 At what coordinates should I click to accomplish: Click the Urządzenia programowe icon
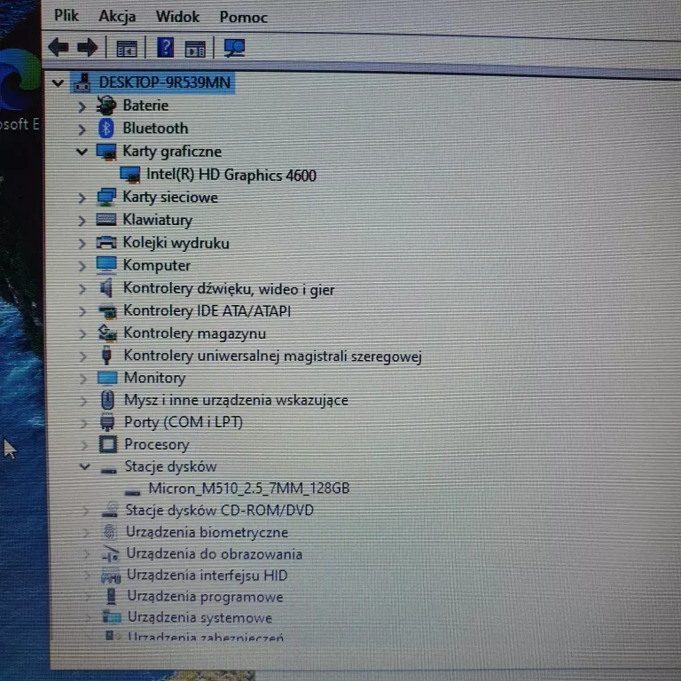[x=112, y=596]
